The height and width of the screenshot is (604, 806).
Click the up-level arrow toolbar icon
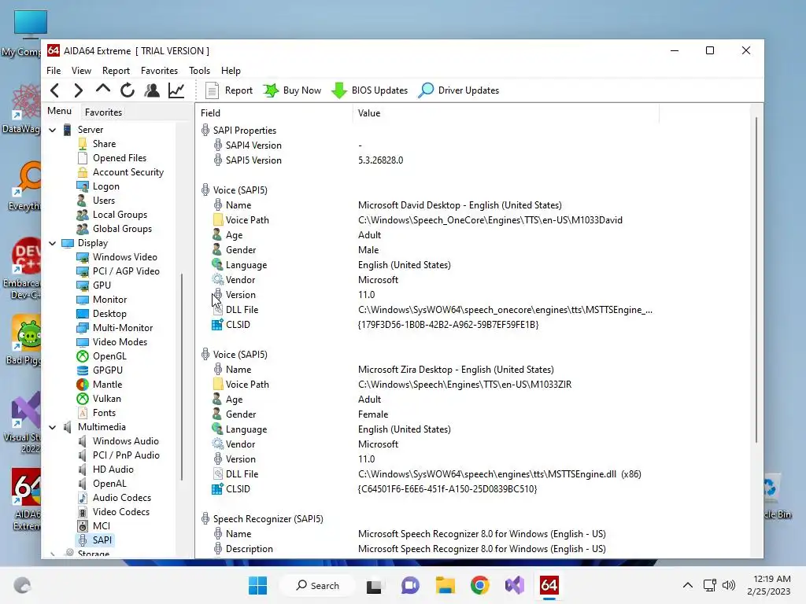[103, 90]
